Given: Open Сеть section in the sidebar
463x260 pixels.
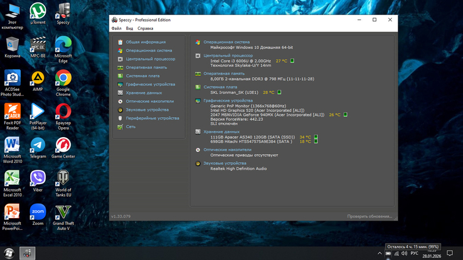Looking at the screenshot, I should tap(130, 127).
